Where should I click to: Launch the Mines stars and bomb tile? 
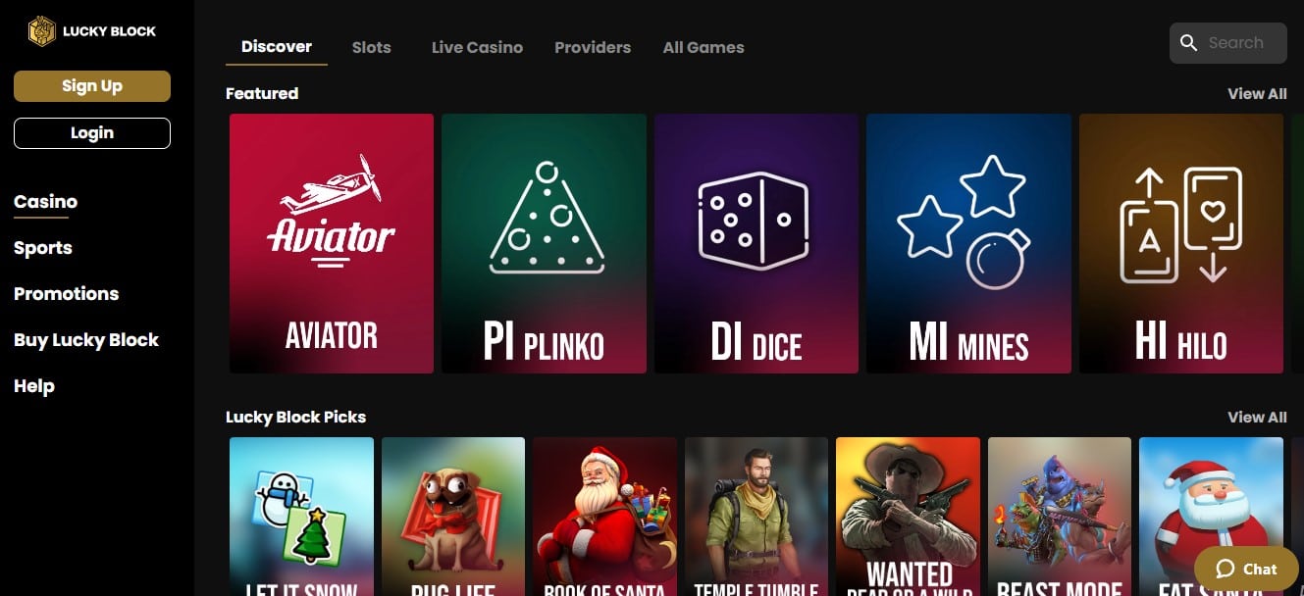pyautogui.click(x=968, y=243)
